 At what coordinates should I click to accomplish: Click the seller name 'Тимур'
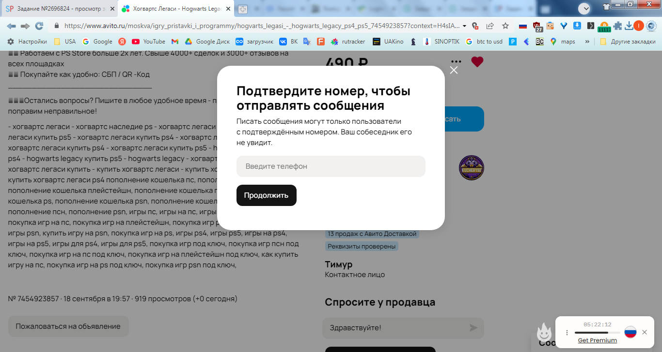point(339,264)
